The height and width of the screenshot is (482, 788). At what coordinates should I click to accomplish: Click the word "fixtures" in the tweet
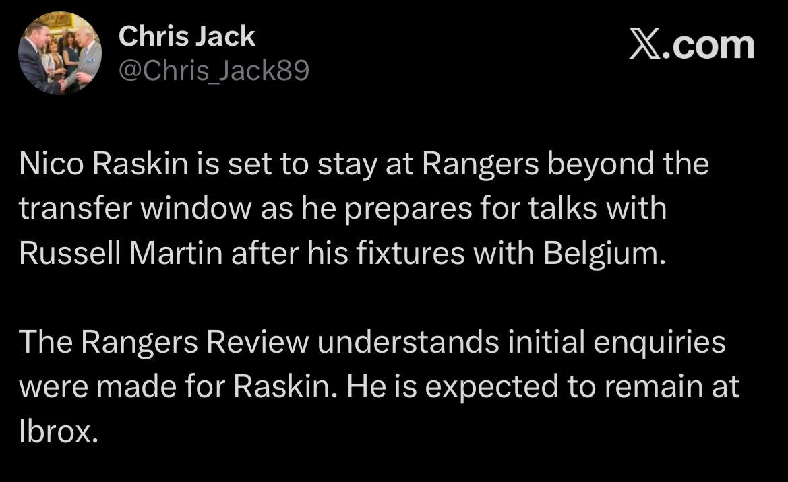click(411, 253)
